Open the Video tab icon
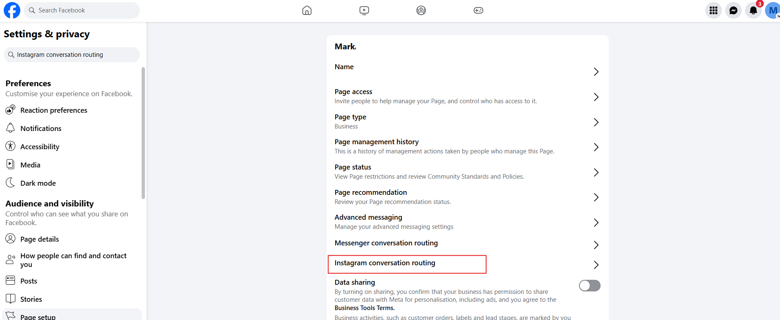780x320 pixels. click(x=364, y=10)
